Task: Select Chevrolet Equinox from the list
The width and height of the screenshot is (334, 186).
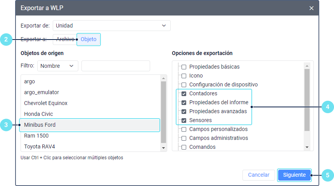Action: click(x=46, y=103)
